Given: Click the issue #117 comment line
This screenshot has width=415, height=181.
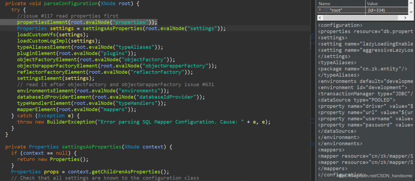Looking at the screenshot, I should (68, 16).
